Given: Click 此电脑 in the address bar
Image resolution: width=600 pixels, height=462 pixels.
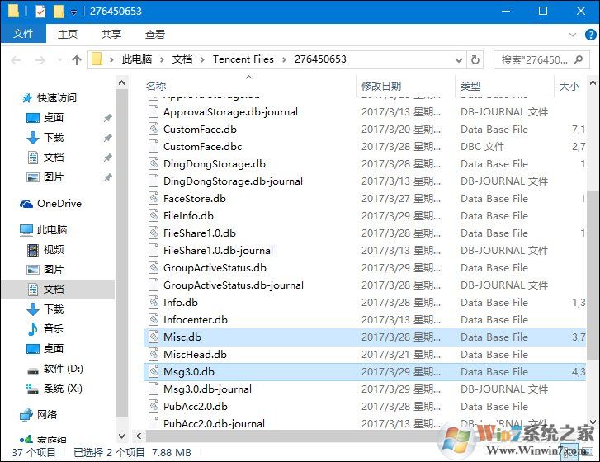Looking at the screenshot, I should click(x=137, y=59).
